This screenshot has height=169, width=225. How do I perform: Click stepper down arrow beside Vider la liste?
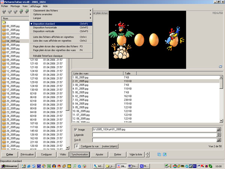(147, 156)
